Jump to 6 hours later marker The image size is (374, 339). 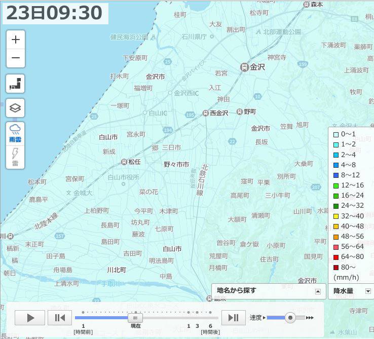[x=210, y=312]
